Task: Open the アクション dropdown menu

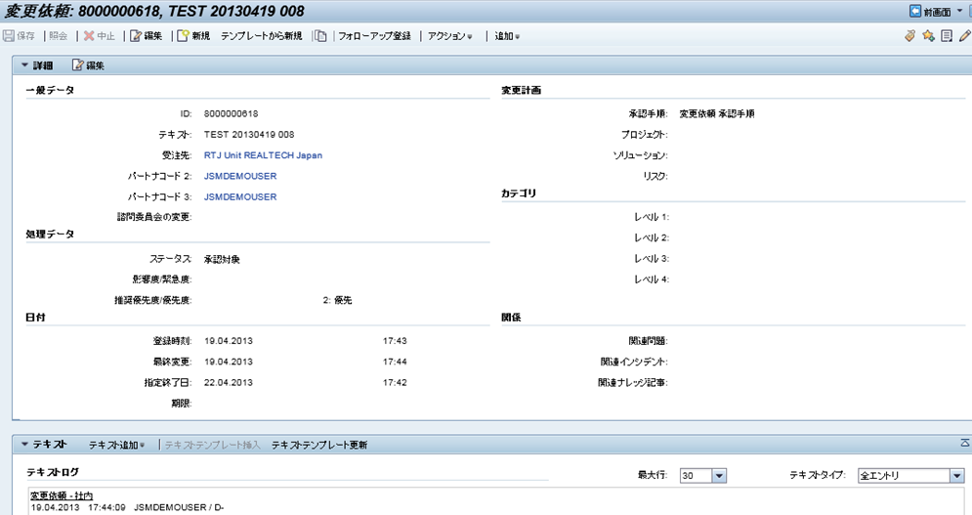Action: 450,36
